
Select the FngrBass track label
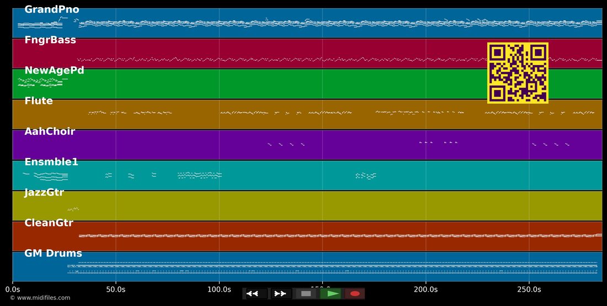[x=50, y=40]
